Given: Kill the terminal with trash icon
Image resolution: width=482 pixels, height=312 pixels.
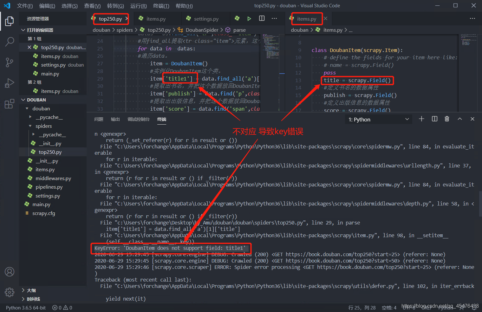Looking at the screenshot, I should click(447, 119).
